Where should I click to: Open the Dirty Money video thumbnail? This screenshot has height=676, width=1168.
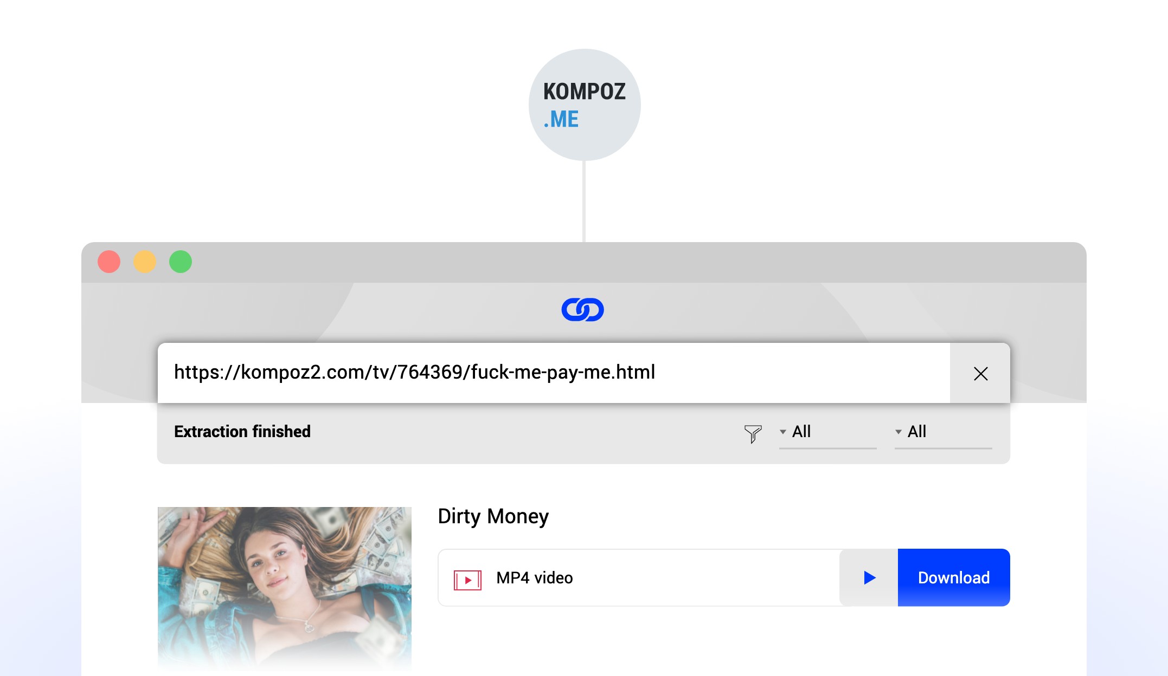point(285,589)
